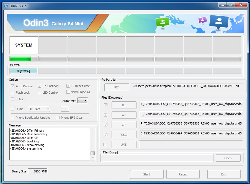250x184 pixels.
Task: Click the CSC file path field
Action: point(191,134)
